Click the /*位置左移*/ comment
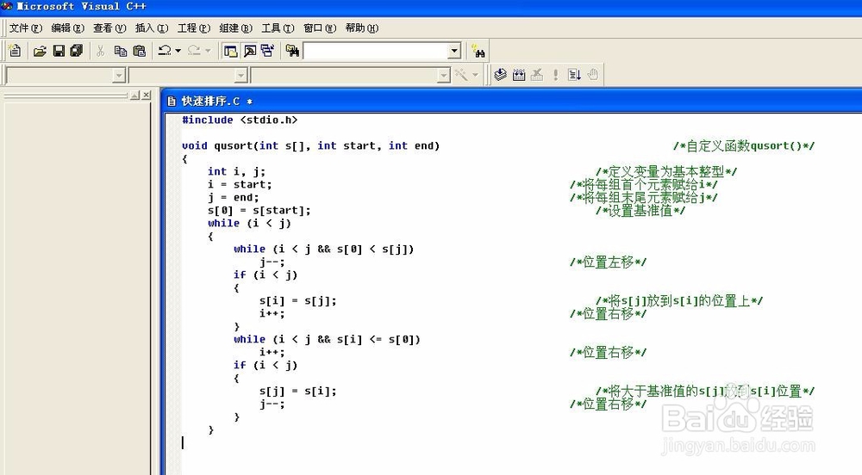Screen dimensions: 862x475 tap(608, 262)
